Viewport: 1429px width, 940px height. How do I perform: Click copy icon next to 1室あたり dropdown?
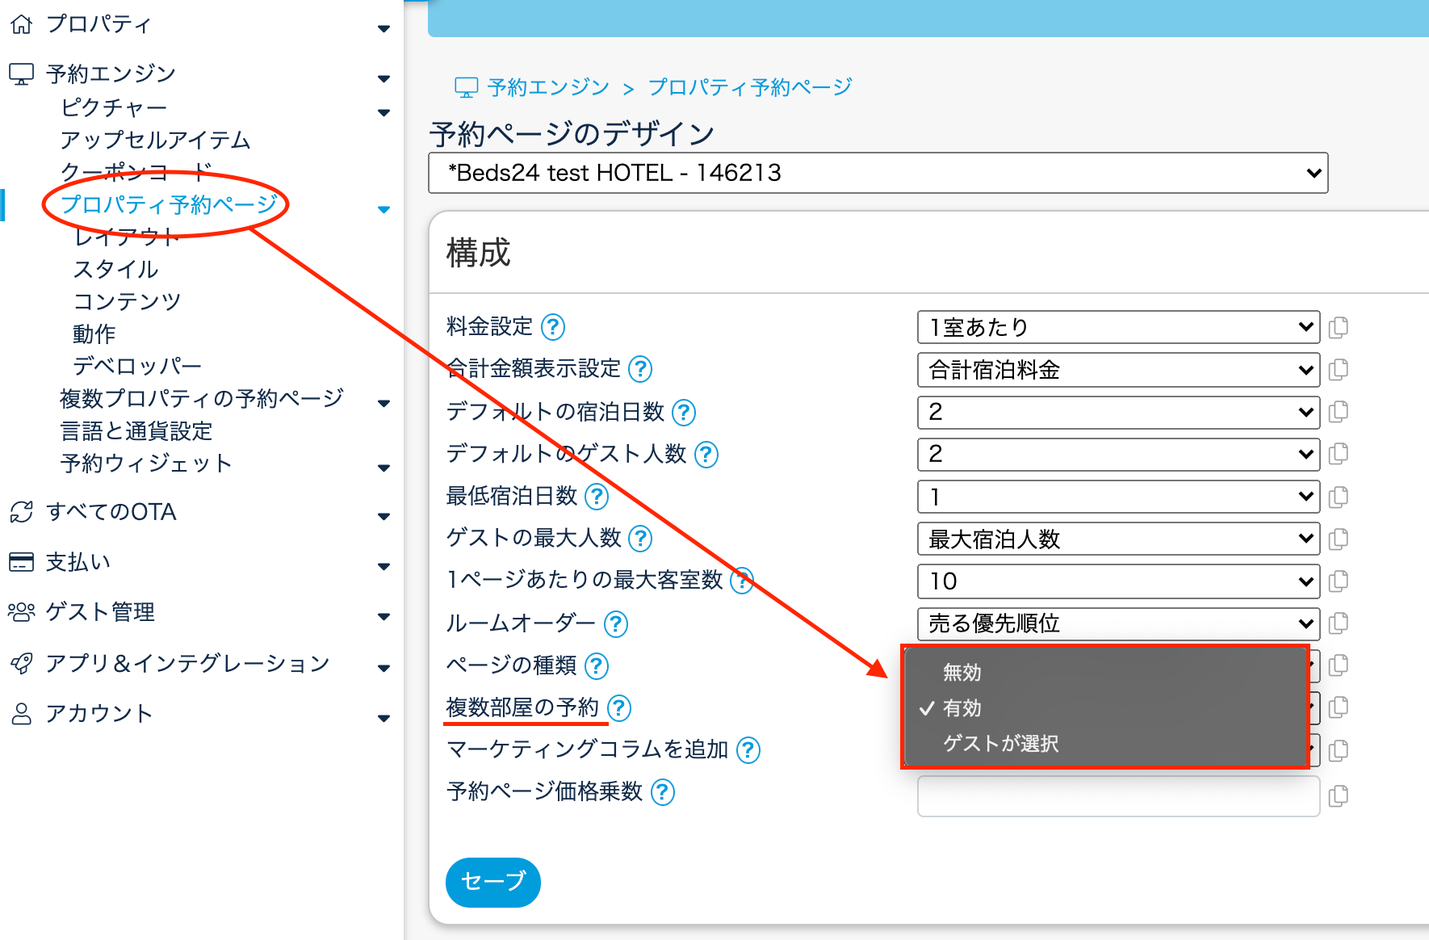pyautogui.click(x=1338, y=327)
